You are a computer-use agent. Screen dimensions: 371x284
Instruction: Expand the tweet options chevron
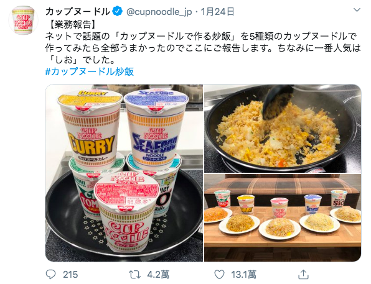click(357, 10)
